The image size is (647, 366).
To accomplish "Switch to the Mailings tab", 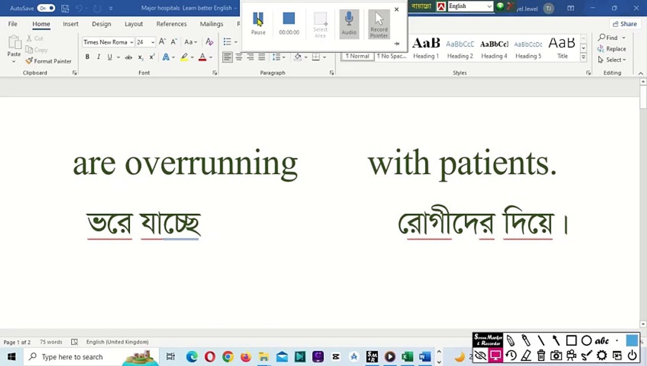I will [212, 24].
